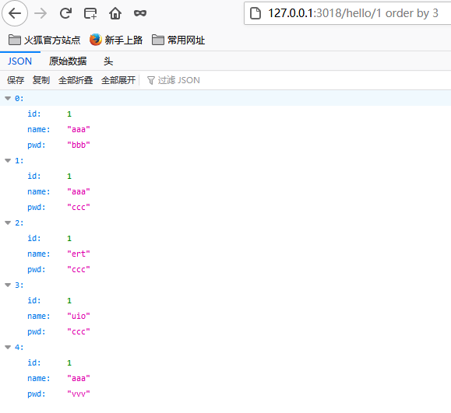This screenshot has height=413, width=451.
Task: Open the 火狐官方站点 bookmark folder
Action: [44, 40]
